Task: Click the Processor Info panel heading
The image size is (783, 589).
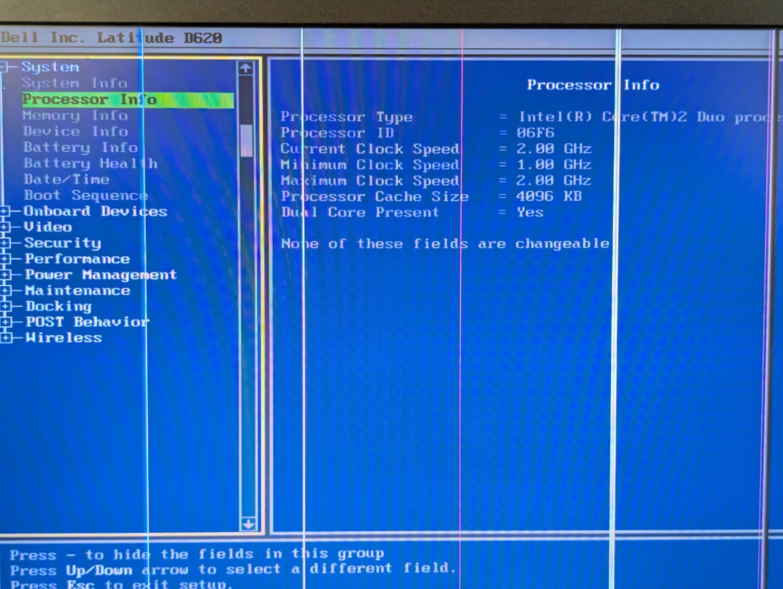Action: click(593, 85)
